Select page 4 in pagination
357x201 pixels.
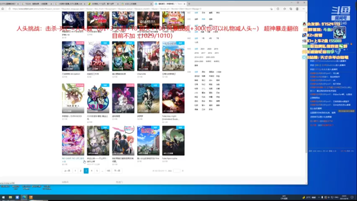pos(91,171)
